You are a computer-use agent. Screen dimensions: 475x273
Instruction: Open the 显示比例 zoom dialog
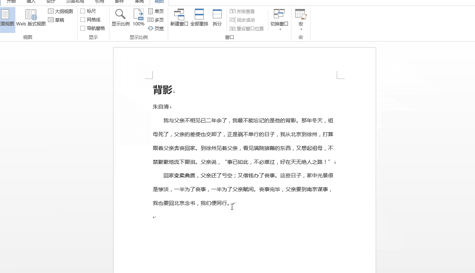pos(121,18)
